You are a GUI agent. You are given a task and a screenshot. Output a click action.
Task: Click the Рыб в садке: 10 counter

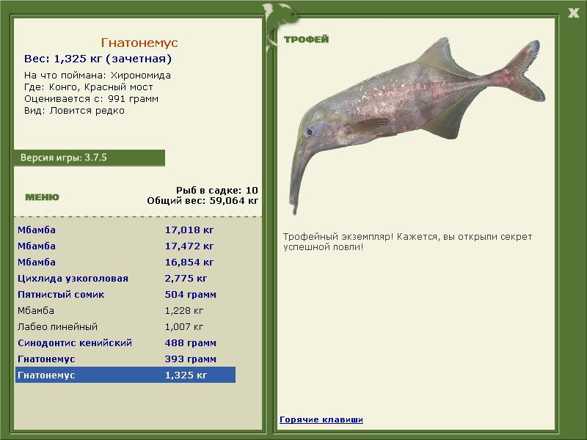coord(216,190)
